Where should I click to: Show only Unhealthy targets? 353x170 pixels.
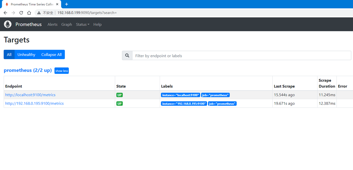pos(26,55)
